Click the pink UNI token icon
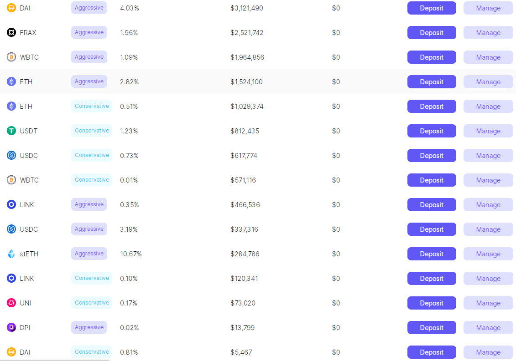516x361 pixels. click(x=11, y=303)
